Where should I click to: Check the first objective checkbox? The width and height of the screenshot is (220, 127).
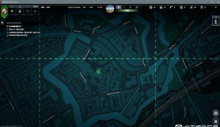[x=8, y=26]
